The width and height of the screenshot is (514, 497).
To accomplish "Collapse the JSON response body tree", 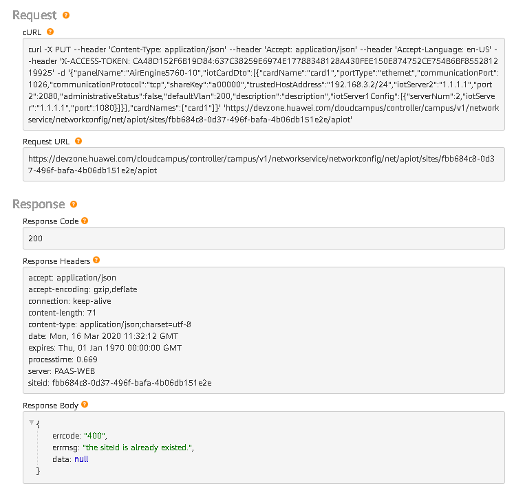I will point(31,423).
